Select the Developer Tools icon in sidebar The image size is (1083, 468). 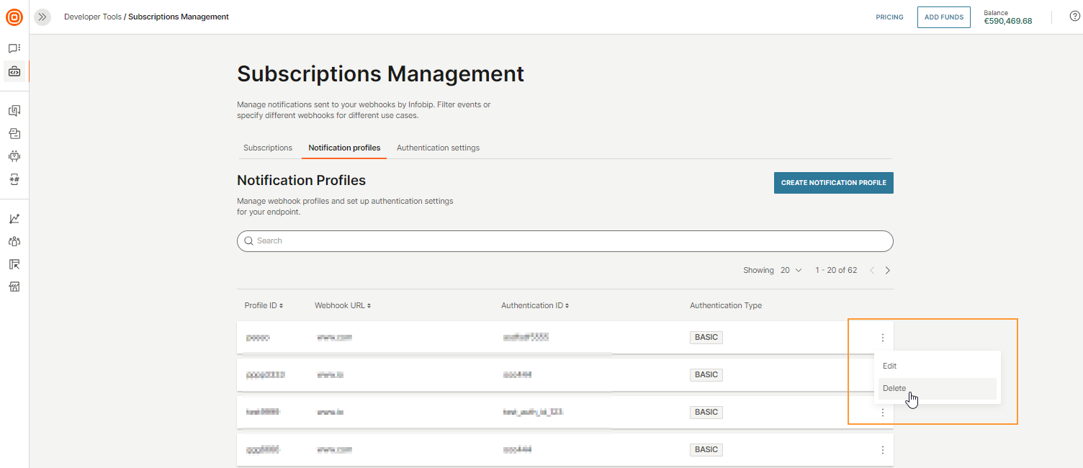point(14,71)
